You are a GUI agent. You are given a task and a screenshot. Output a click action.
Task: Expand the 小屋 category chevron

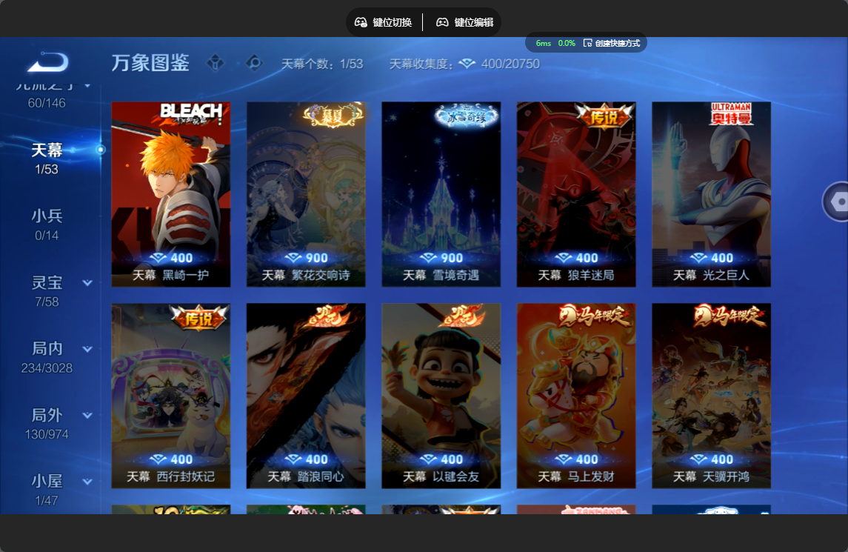tap(87, 482)
